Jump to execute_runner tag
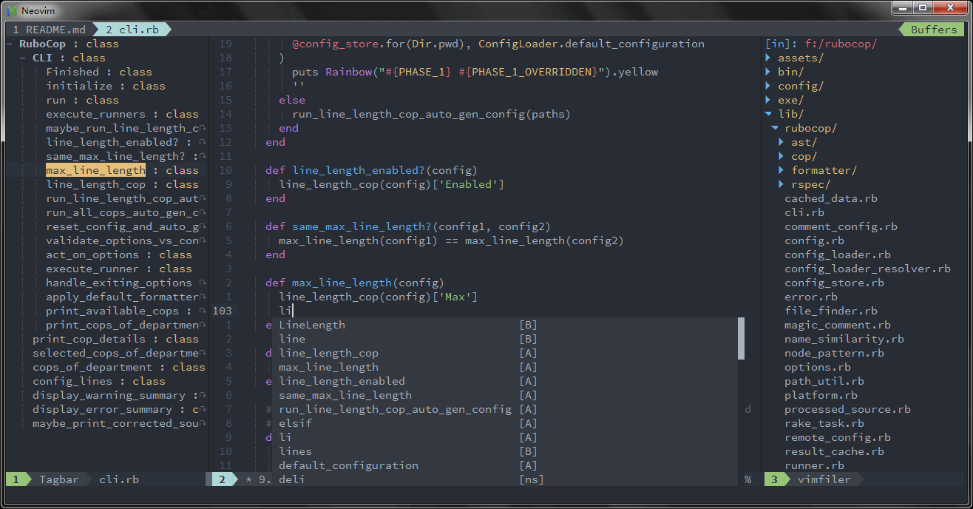Viewport: 973px width, 509px height. coord(92,269)
